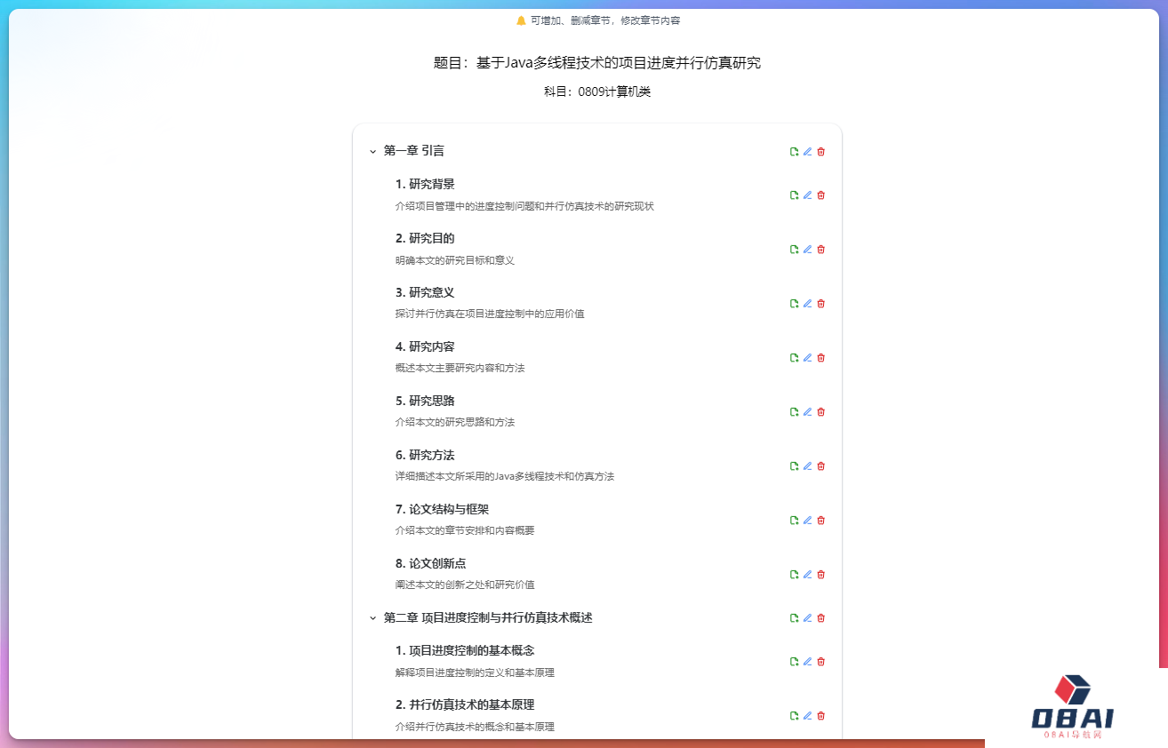Delete the 论文结构与框架 section

[x=821, y=521]
